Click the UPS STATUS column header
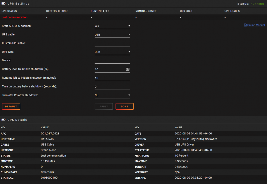267x184 pixels. coord(9,11)
